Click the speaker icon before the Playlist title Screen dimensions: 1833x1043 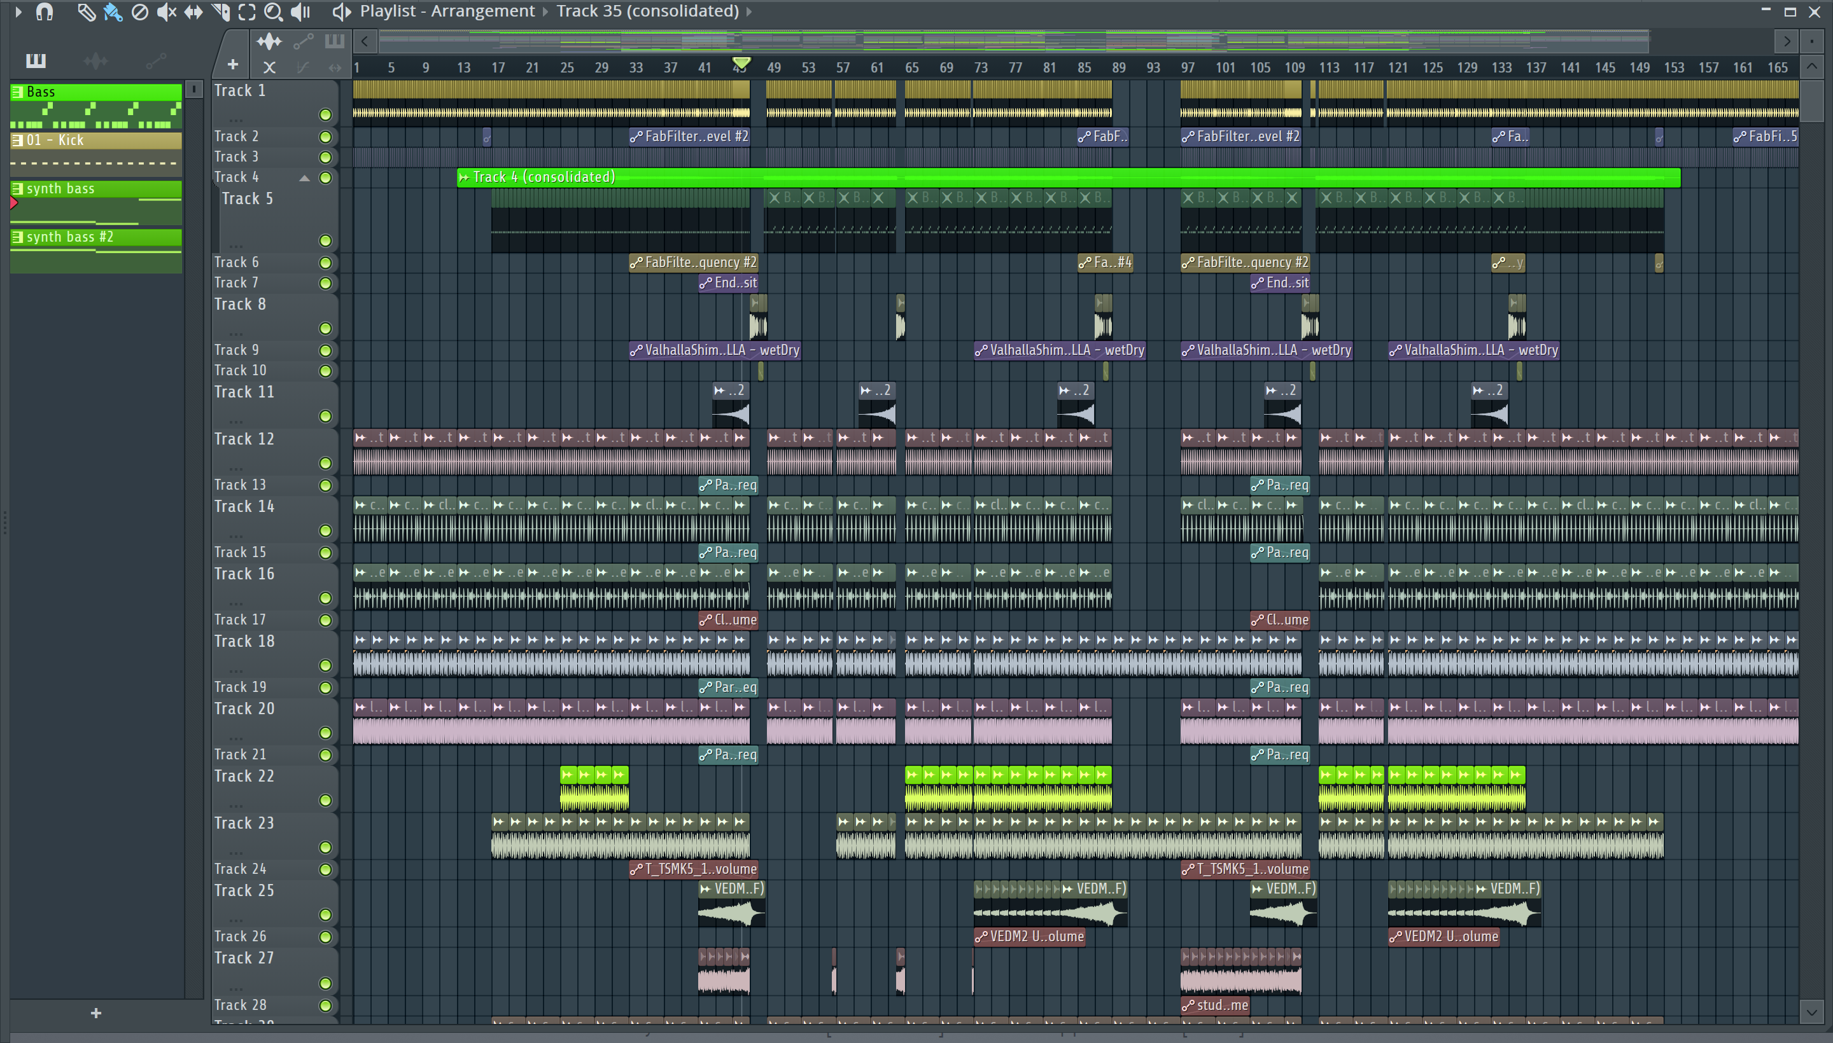pos(341,11)
